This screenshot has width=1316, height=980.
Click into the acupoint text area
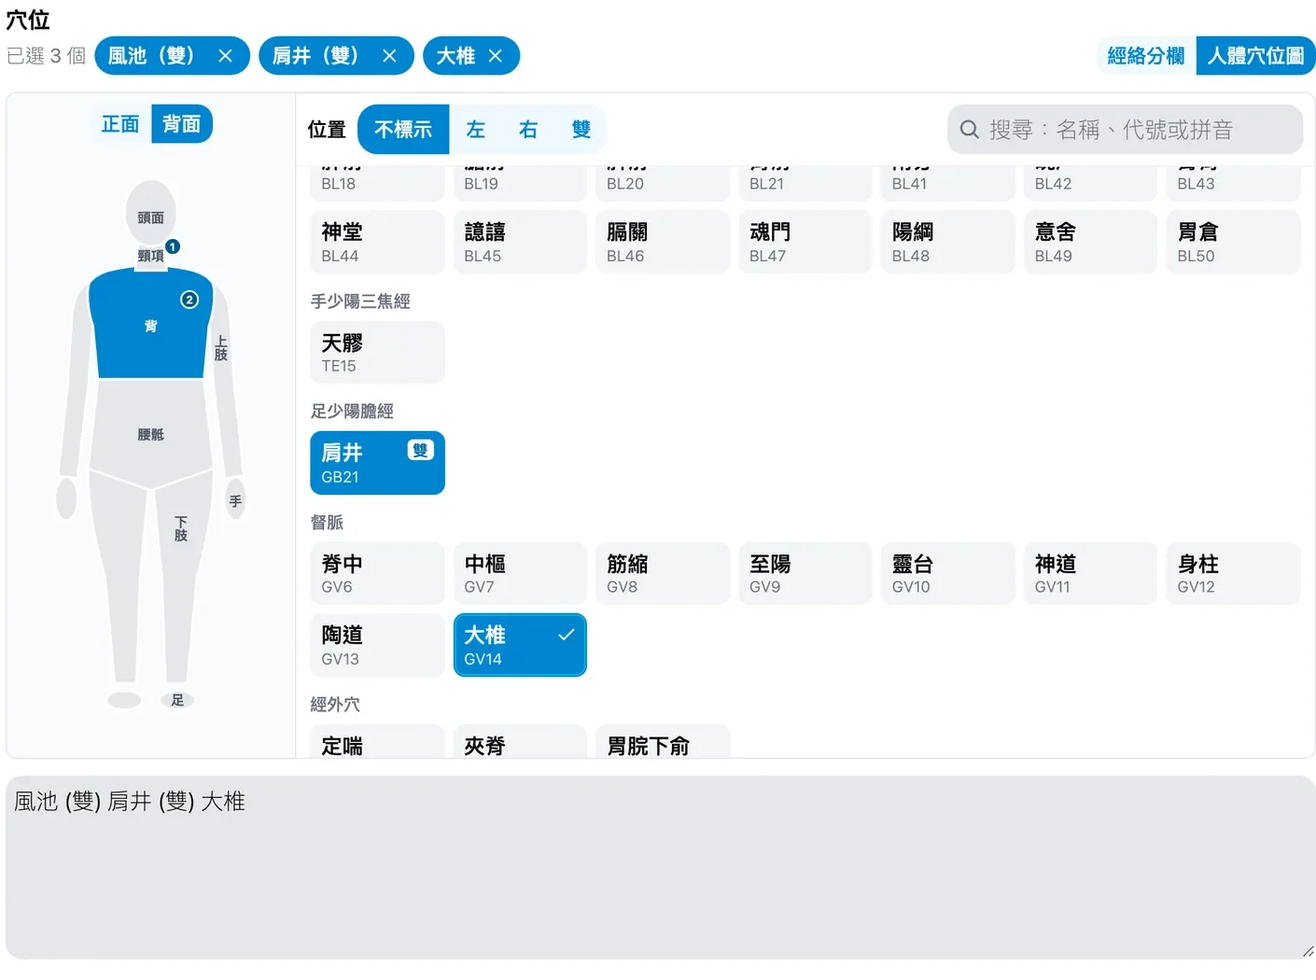tap(661, 867)
